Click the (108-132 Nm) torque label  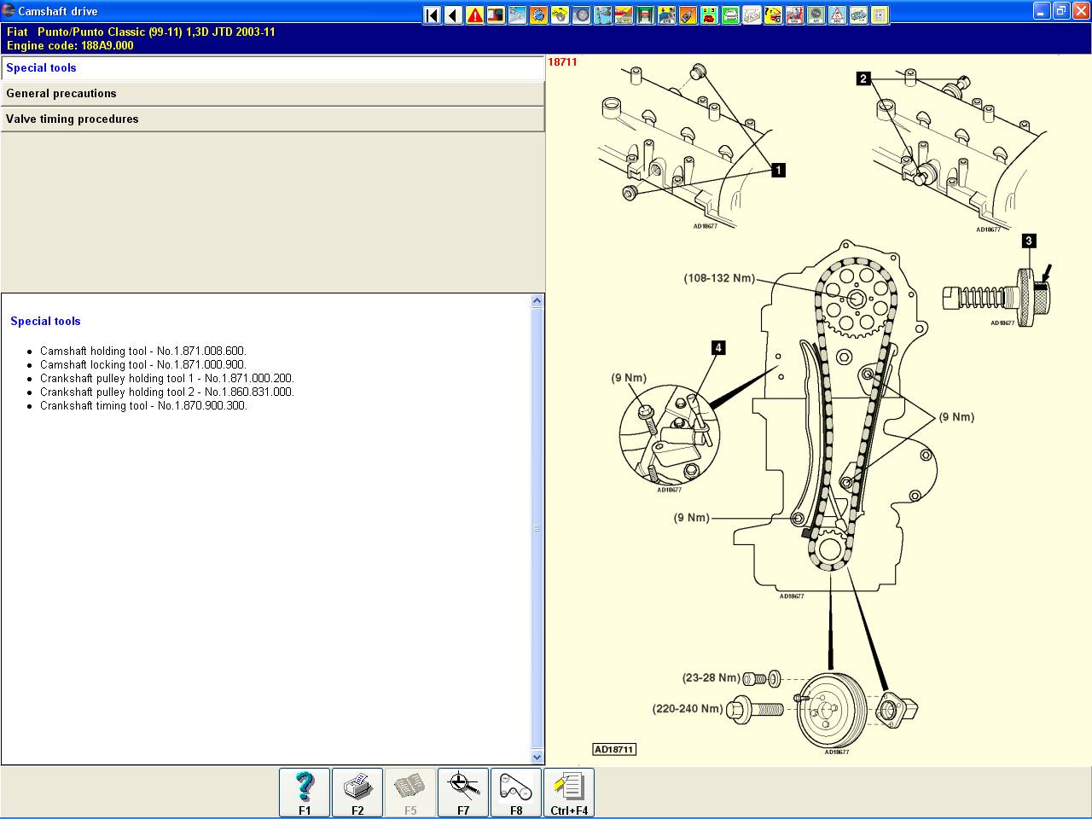(x=719, y=278)
